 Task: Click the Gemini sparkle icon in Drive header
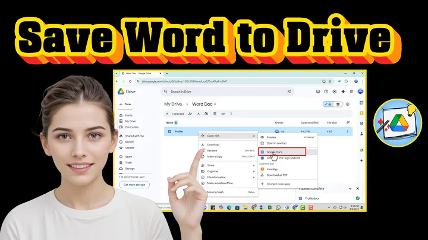(343, 91)
